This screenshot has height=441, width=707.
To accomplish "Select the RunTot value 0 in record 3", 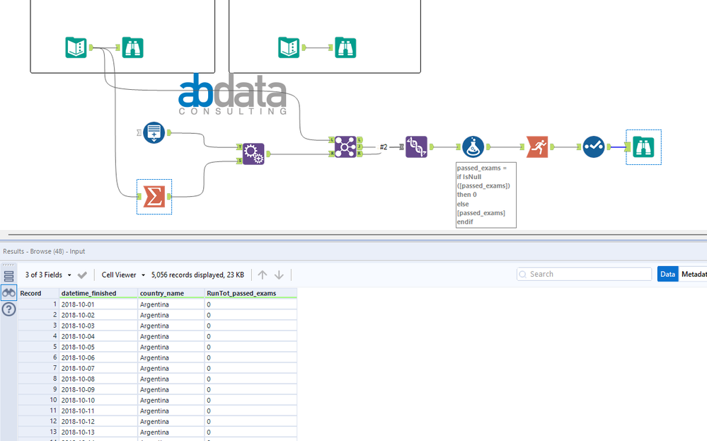I will (x=251, y=326).
